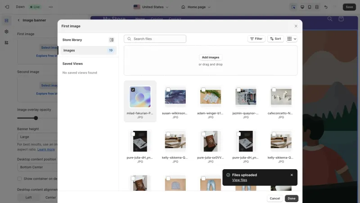Select the susan-wilkinson ocean thumbnail
This screenshot has width=360, height=203.
pos(175,97)
